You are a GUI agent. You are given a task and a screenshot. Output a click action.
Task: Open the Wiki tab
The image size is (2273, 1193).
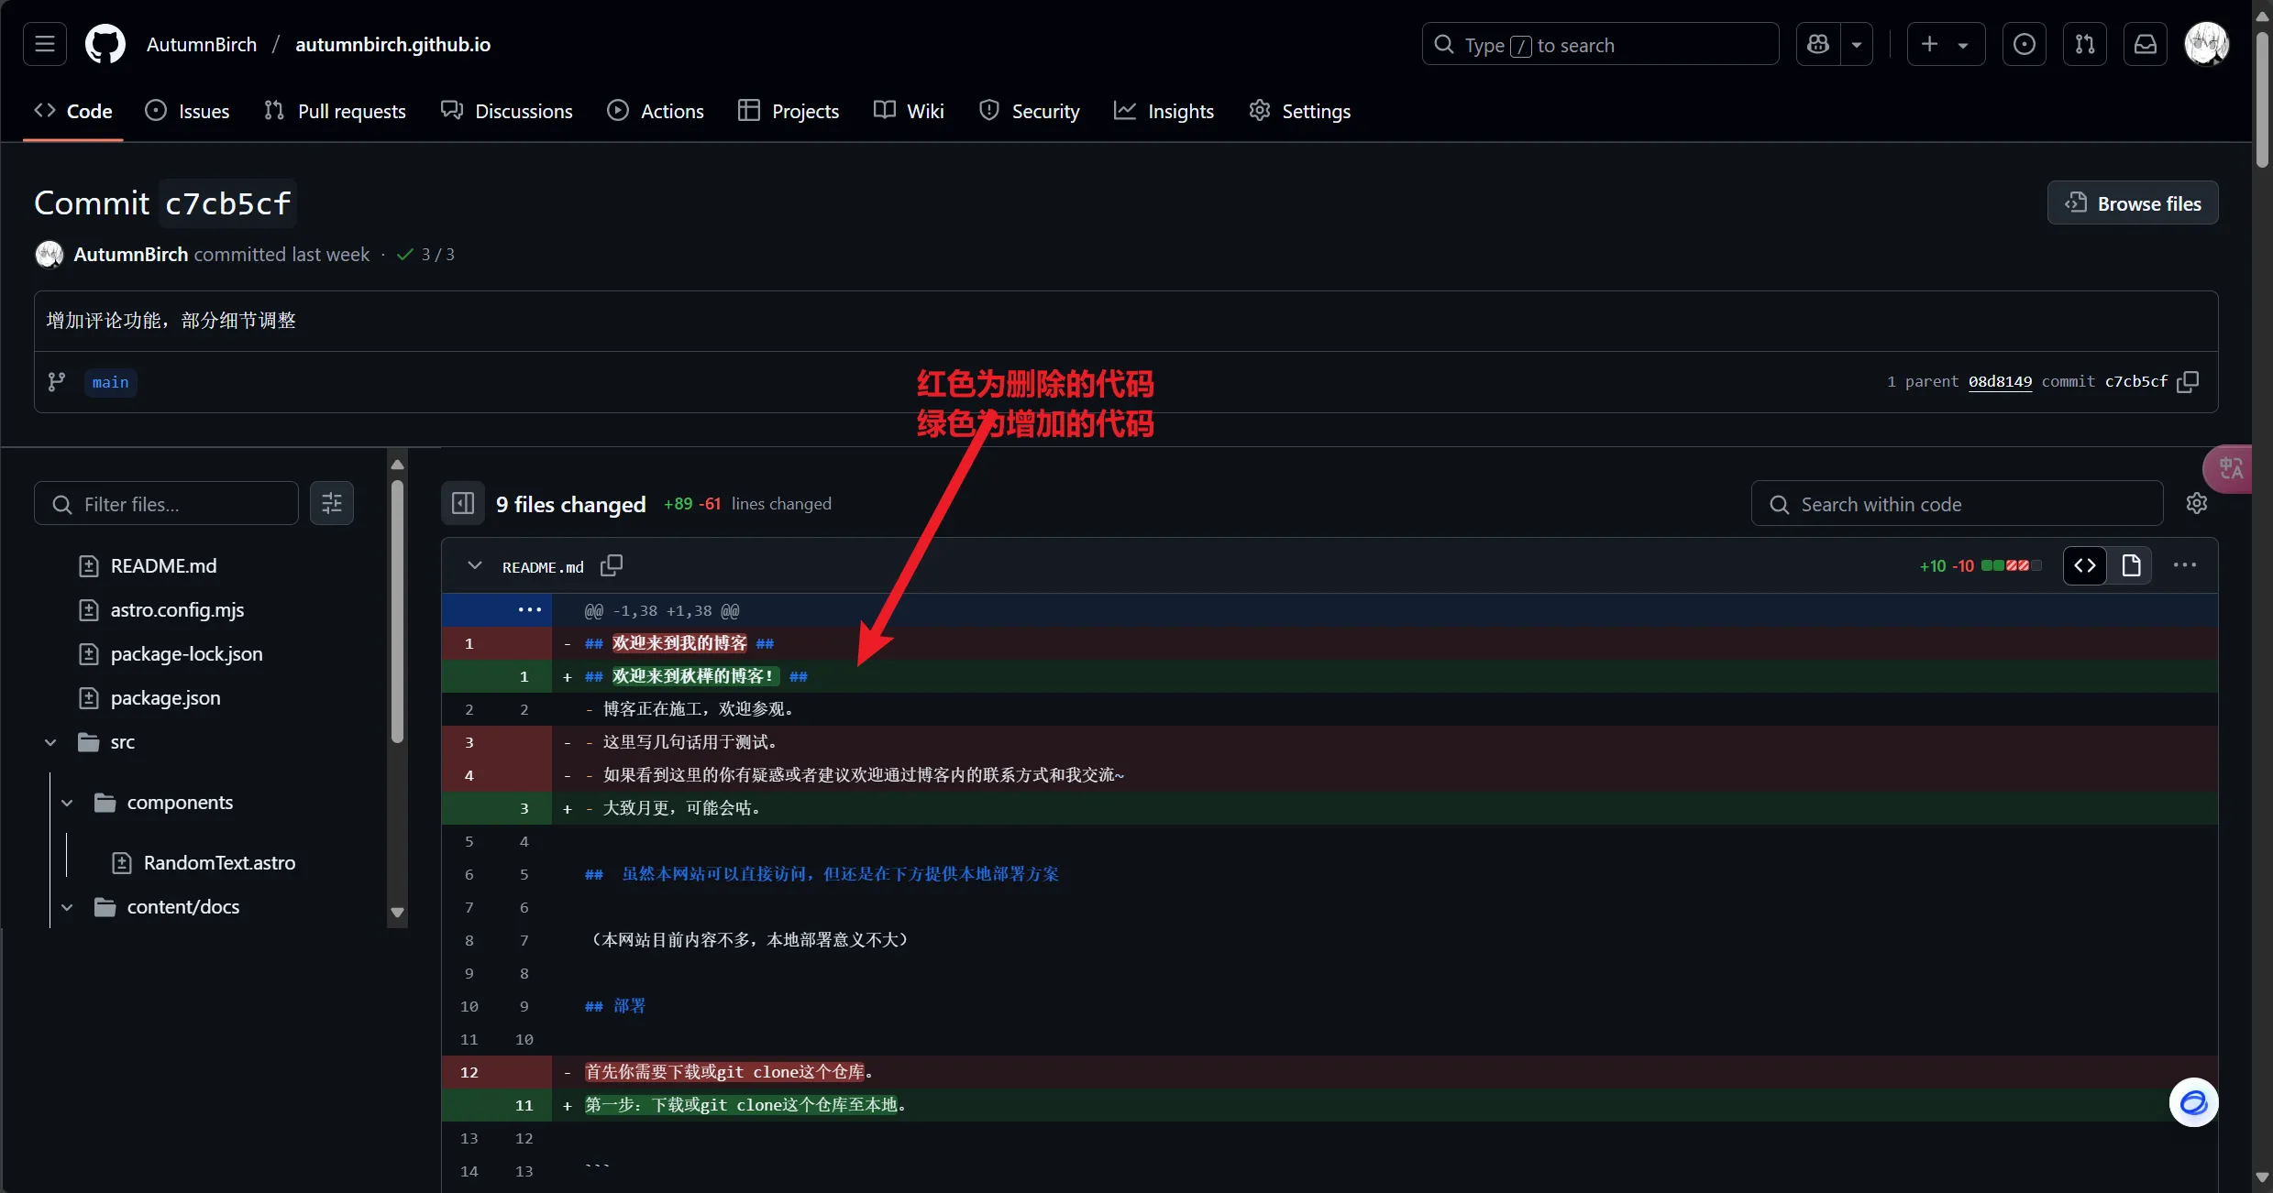[x=909, y=111]
